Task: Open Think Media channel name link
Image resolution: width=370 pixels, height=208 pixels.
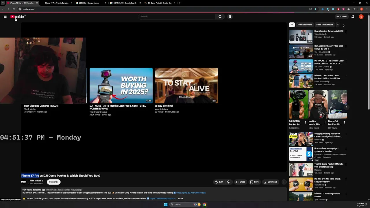Action: (x=34, y=181)
